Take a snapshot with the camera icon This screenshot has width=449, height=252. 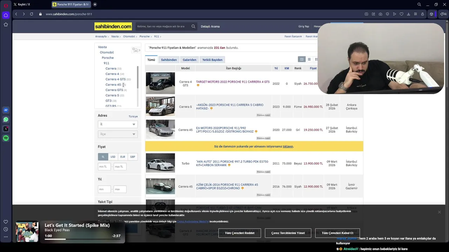click(380, 14)
